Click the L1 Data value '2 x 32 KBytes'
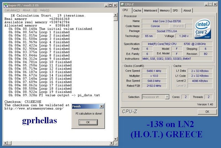Image resolution: width=221 pixels, height=148 pixels. [x=200, y=71]
